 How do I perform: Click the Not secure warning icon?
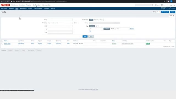12,1
